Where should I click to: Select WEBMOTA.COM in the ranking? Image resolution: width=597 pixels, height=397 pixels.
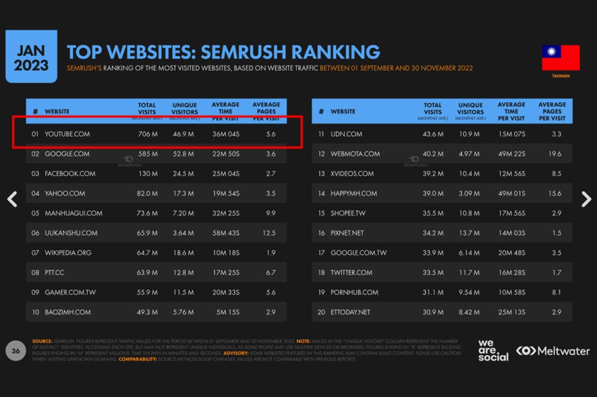click(x=355, y=154)
